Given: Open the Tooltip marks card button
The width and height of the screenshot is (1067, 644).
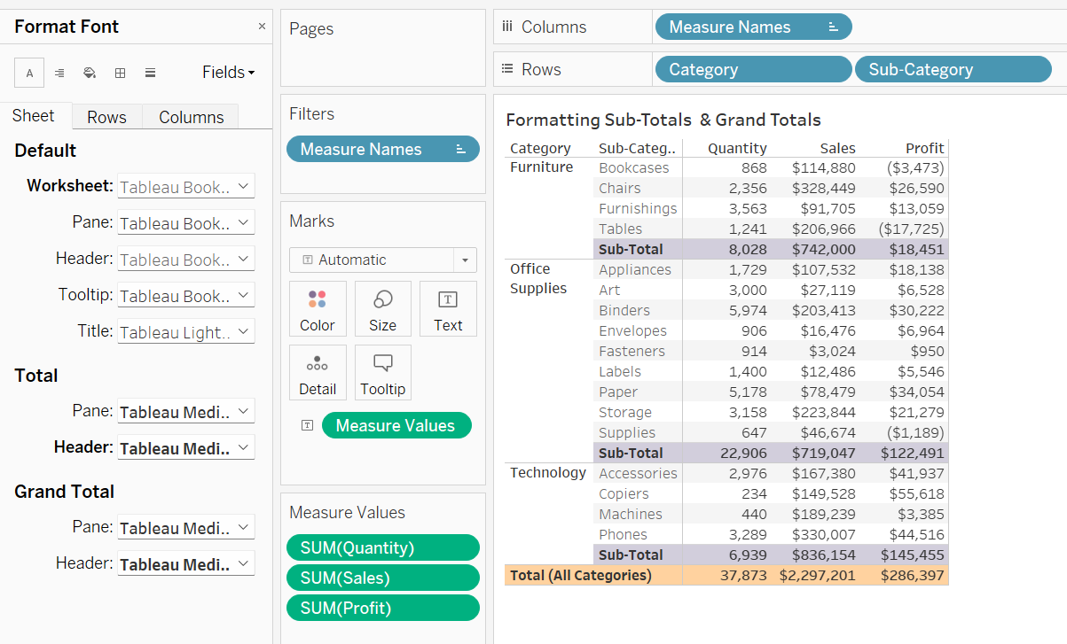Looking at the screenshot, I should (382, 373).
